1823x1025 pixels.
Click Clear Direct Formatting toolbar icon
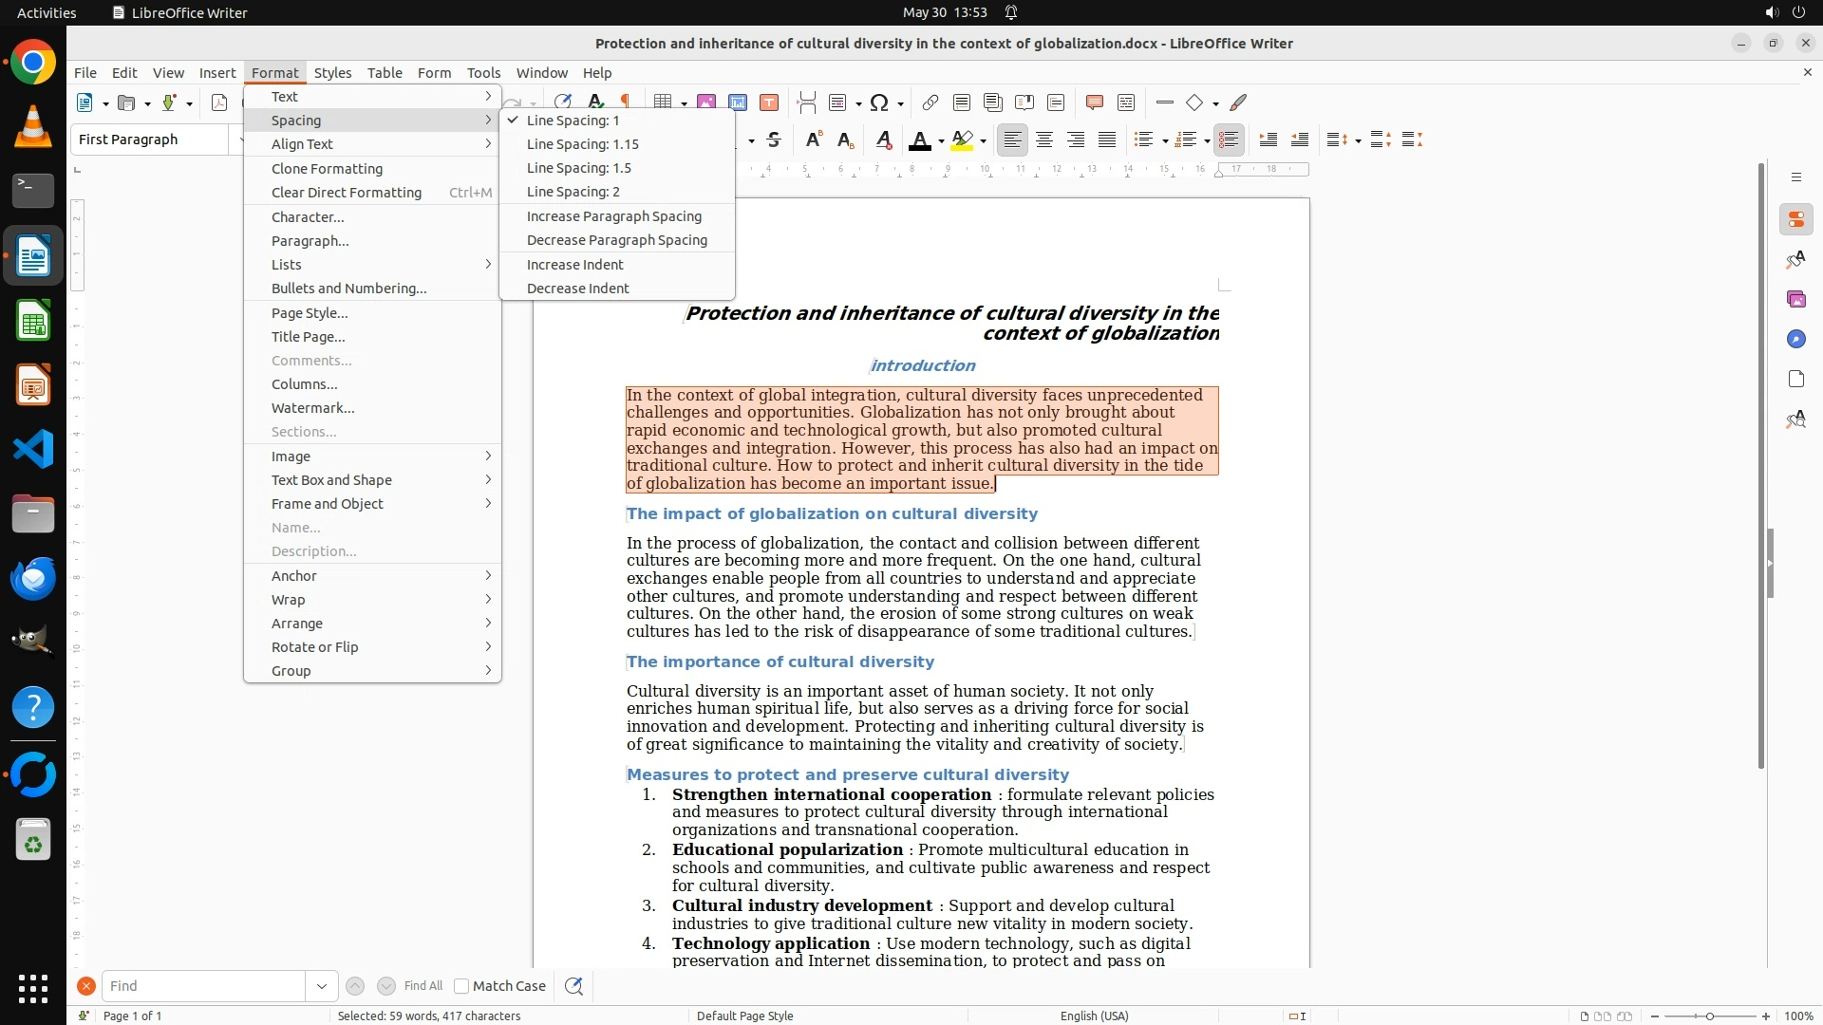pyautogui.click(x=884, y=140)
